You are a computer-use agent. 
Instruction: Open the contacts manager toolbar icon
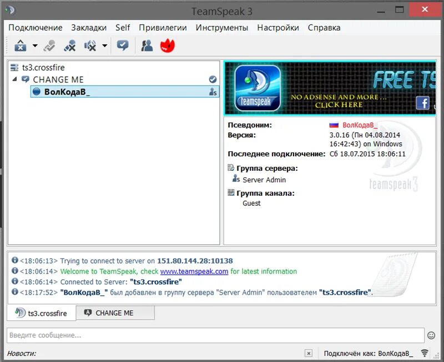pos(147,46)
